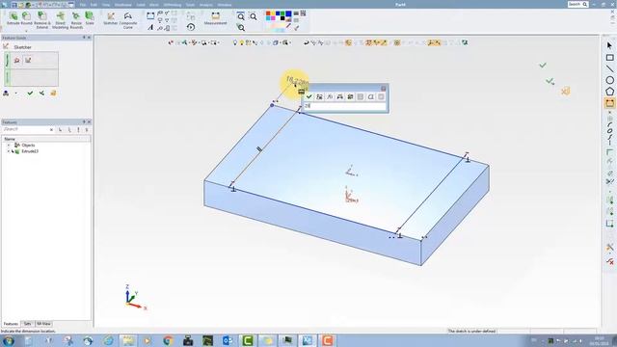Click the red X exit icon in right toolbar

(610, 261)
